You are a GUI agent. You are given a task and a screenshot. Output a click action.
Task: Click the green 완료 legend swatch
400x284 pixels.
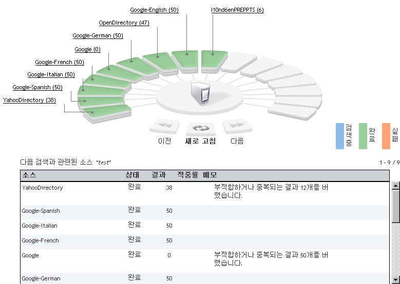[363, 136]
